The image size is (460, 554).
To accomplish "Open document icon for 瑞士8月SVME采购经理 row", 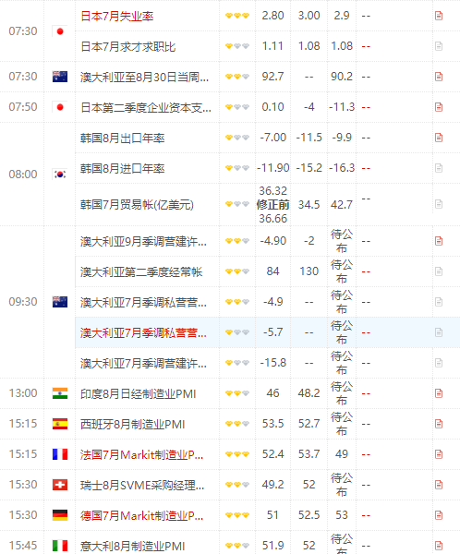I will [439, 485].
